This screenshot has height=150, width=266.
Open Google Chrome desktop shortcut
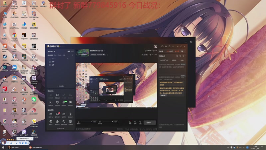[14, 37]
